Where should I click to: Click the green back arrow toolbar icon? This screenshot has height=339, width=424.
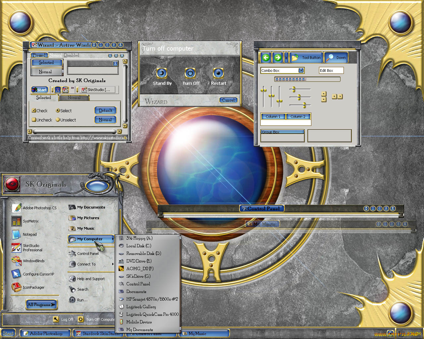click(266, 58)
